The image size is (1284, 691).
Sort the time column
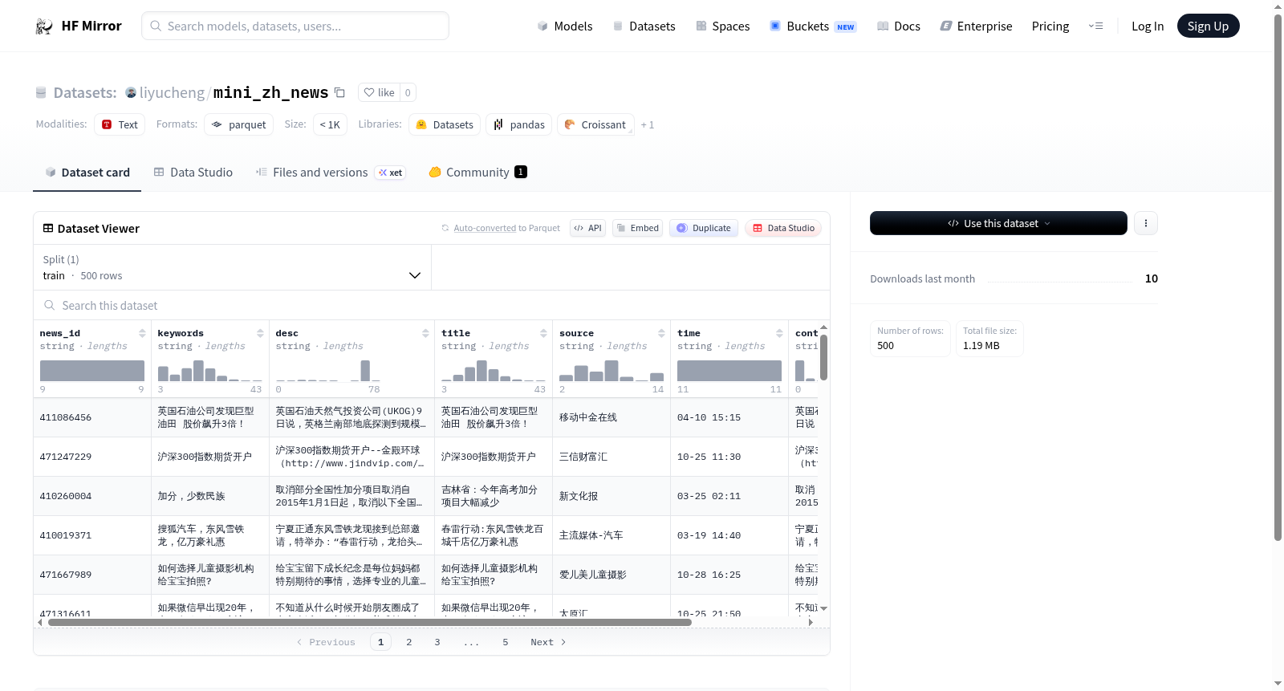[779, 333]
